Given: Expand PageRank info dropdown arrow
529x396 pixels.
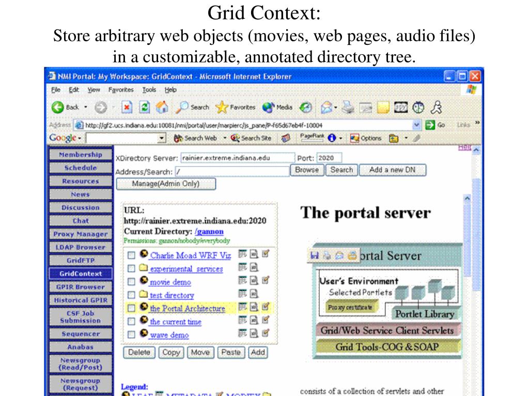Looking at the screenshot, I should pos(340,138).
